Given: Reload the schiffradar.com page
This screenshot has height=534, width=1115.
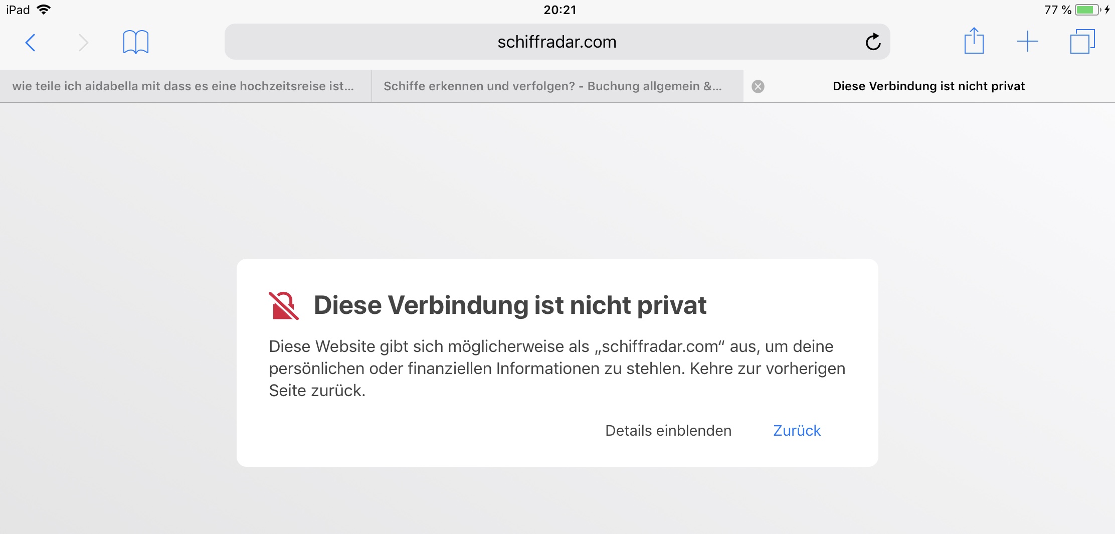Looking at the screenshot, I should [x=873, y=42].
